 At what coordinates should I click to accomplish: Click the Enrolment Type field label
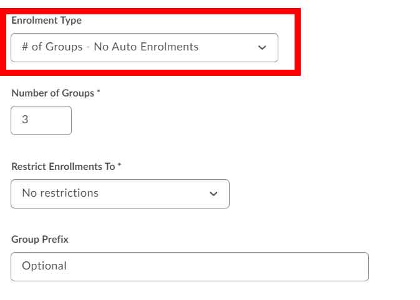pos(46,21)
